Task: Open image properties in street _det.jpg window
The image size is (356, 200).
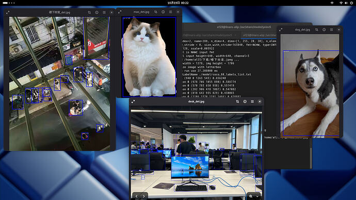Action: pos(96,12)
